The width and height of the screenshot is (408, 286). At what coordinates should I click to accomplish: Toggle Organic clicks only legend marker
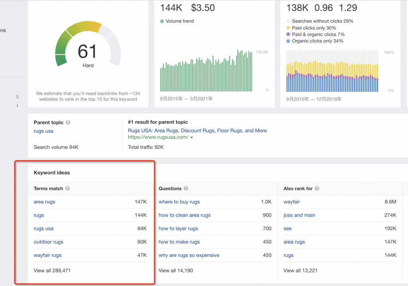pos(288,41)
